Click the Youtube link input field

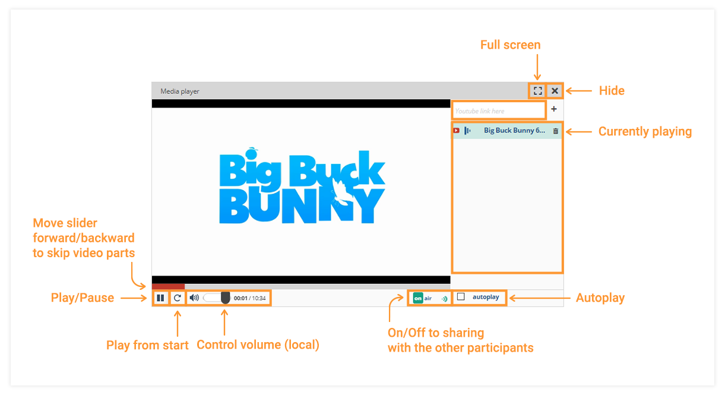click(498, 110)
